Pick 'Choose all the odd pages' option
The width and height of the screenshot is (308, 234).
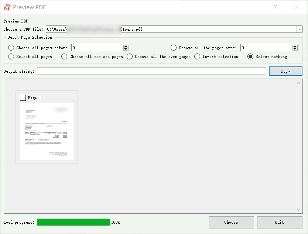tap(64, 56)
